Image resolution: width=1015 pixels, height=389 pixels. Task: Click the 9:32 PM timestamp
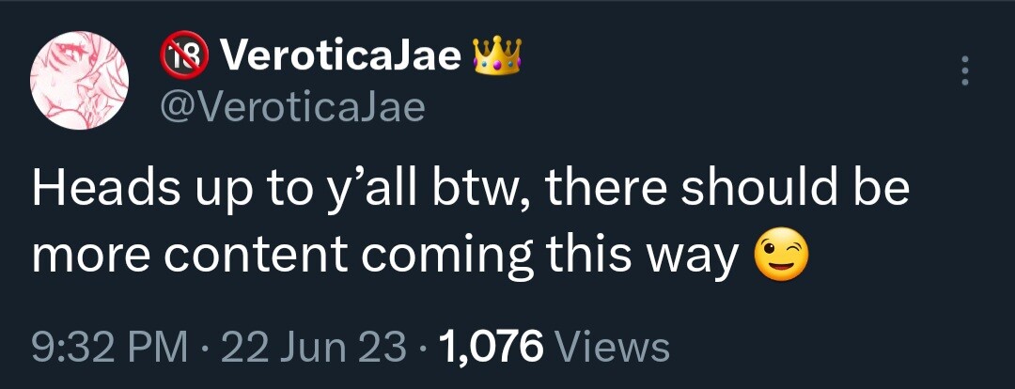coord(110,350)
